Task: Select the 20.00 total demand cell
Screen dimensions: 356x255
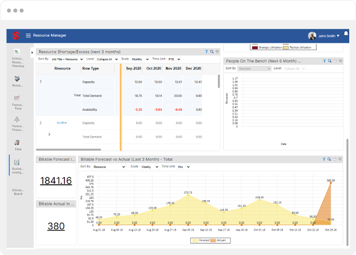Action: pos(178,96)
